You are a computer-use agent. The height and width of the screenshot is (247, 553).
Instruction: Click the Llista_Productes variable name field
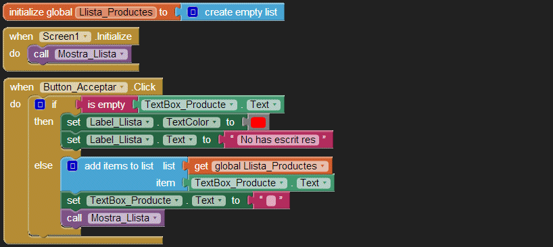(x=116, y=12)
